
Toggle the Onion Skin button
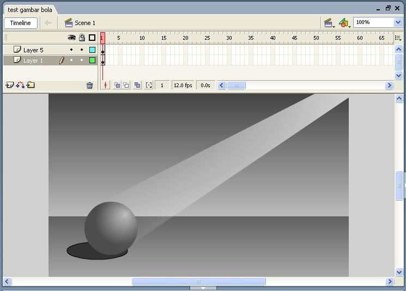pos(117,85)
